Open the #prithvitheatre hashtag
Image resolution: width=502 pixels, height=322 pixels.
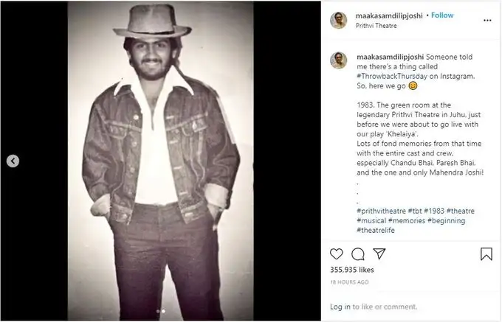(x=380, y=211)
